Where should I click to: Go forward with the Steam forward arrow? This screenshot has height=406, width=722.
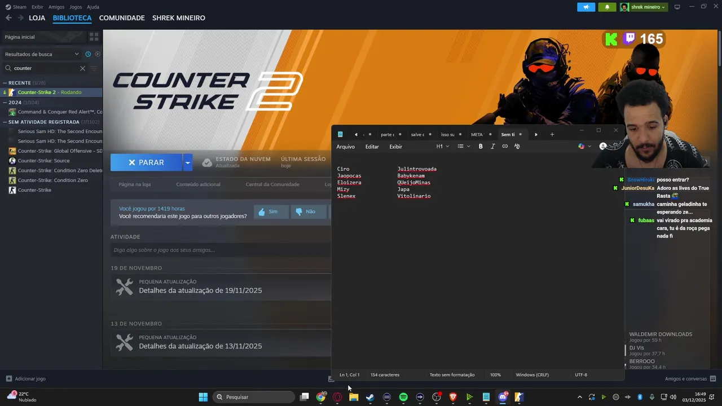coord(20,18)
